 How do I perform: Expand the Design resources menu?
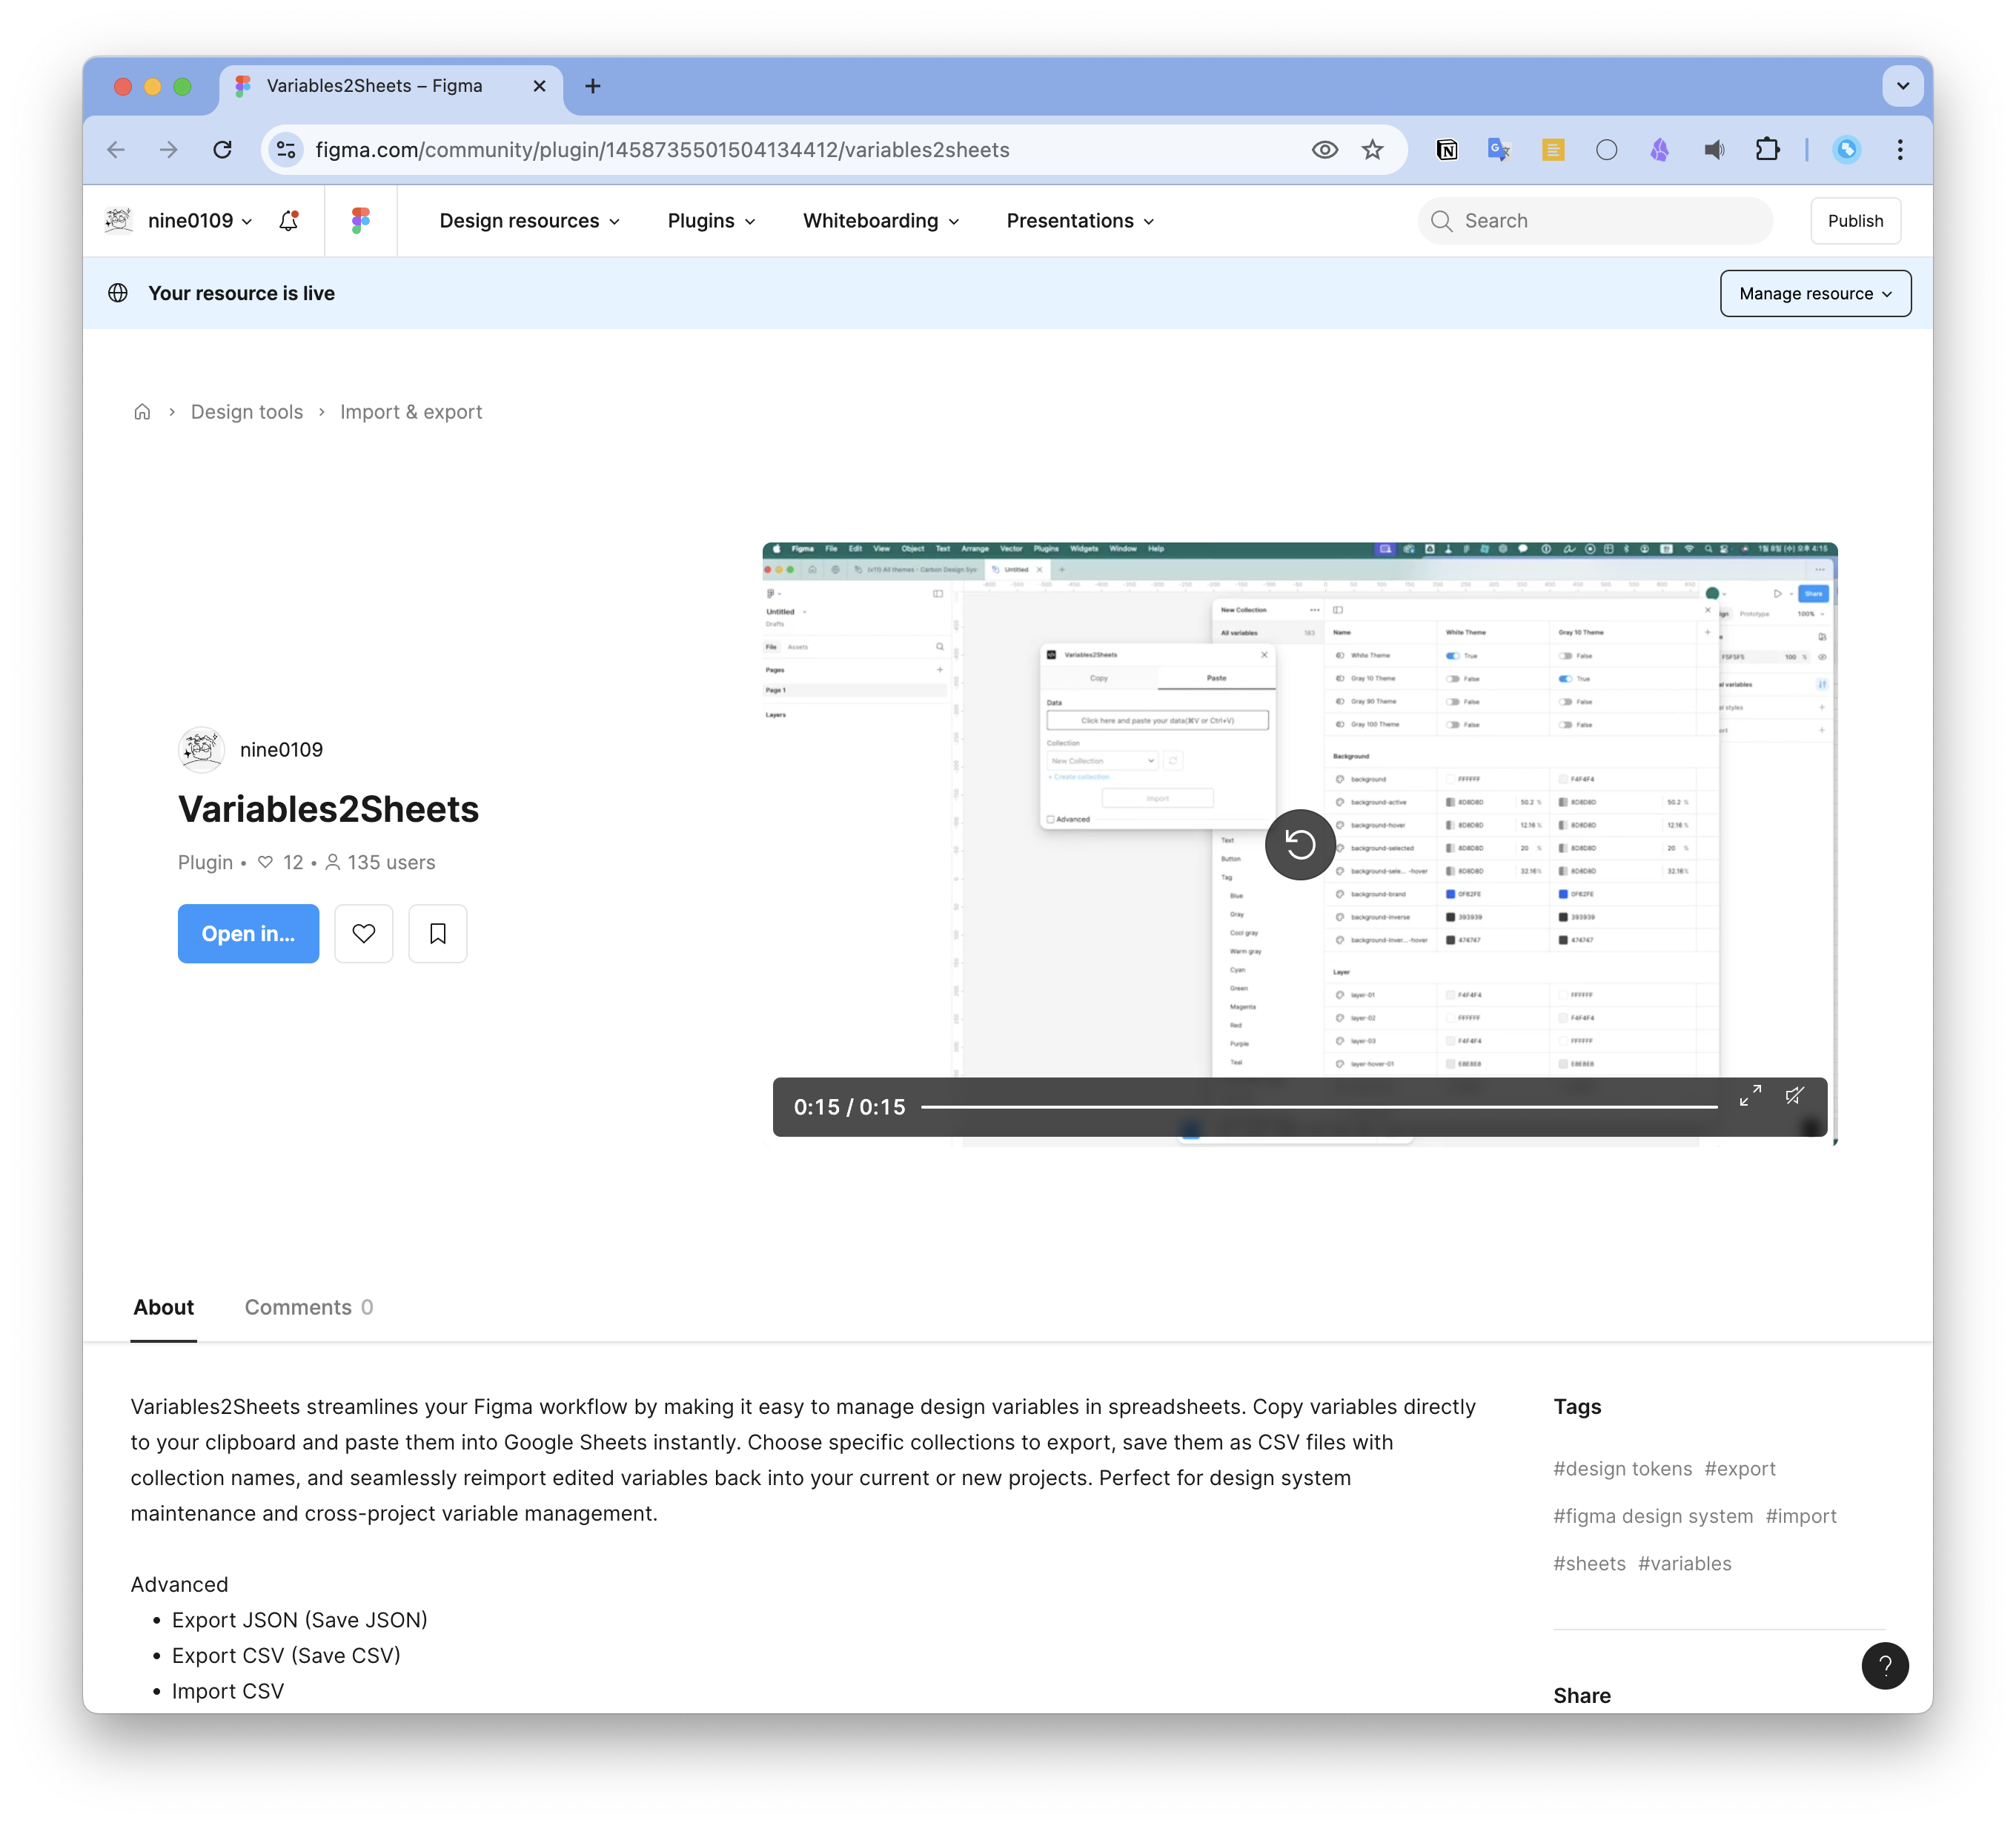point(529,221)
